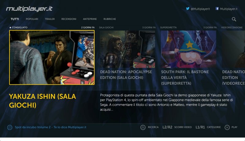Select the Tutti tab
This screenshot has width=245, height=141.
point(15,19)
